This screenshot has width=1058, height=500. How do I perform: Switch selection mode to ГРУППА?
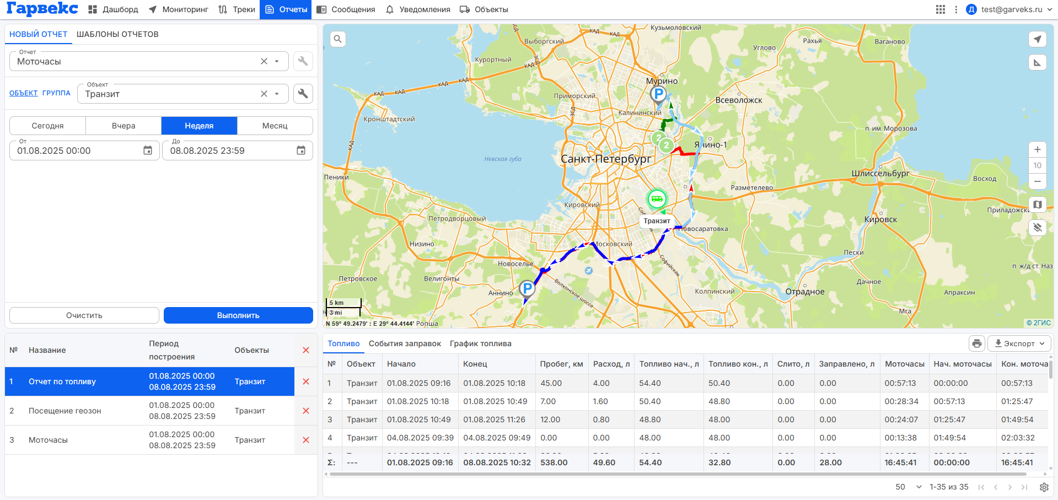[x=56, y=93]
